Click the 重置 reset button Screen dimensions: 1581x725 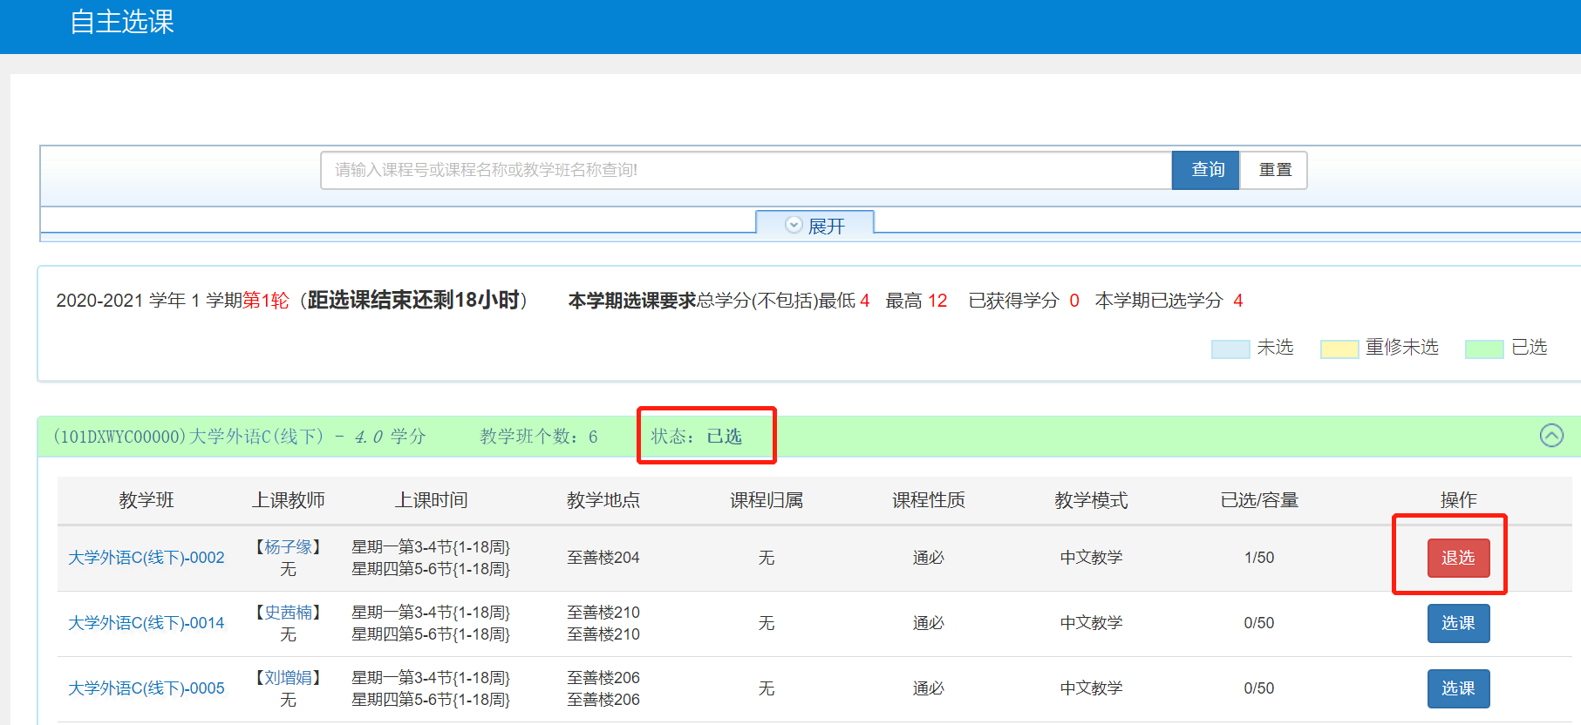click(1274, 170)
